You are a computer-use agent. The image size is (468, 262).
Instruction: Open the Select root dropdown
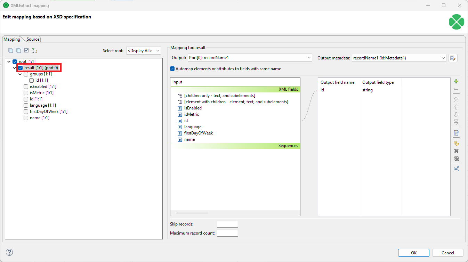(x=143, y=50)
